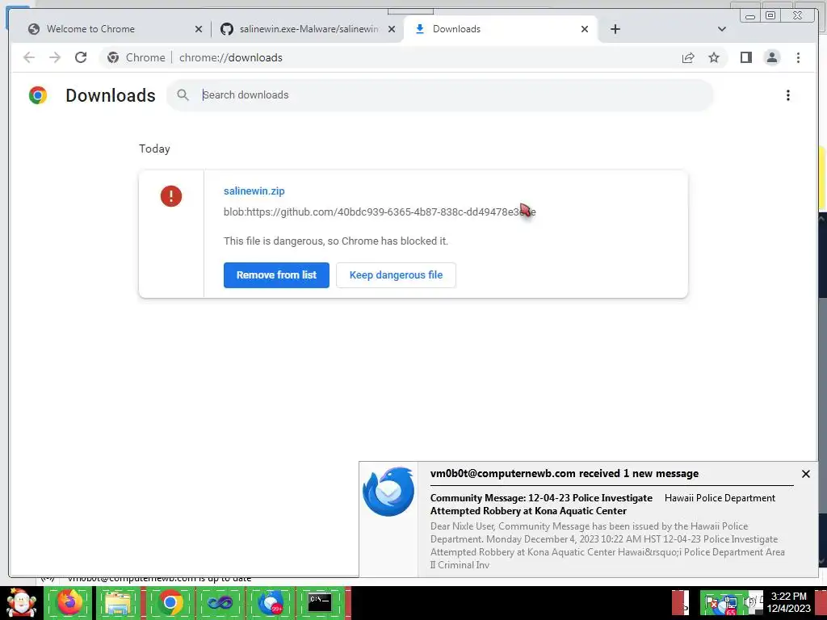Viewport: 827px width, 620px height.
Task: Click the Chrome taskbar icon
Action: (x=170, y=603)
